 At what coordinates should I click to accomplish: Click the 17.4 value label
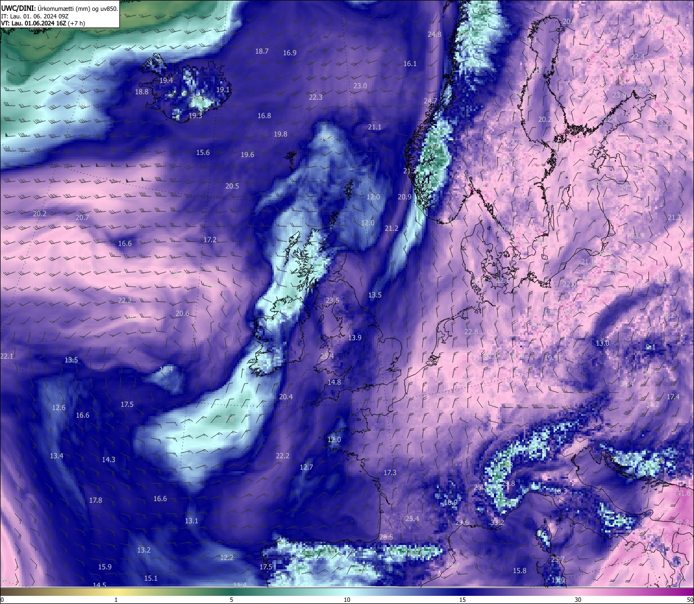tap(673, 397)
